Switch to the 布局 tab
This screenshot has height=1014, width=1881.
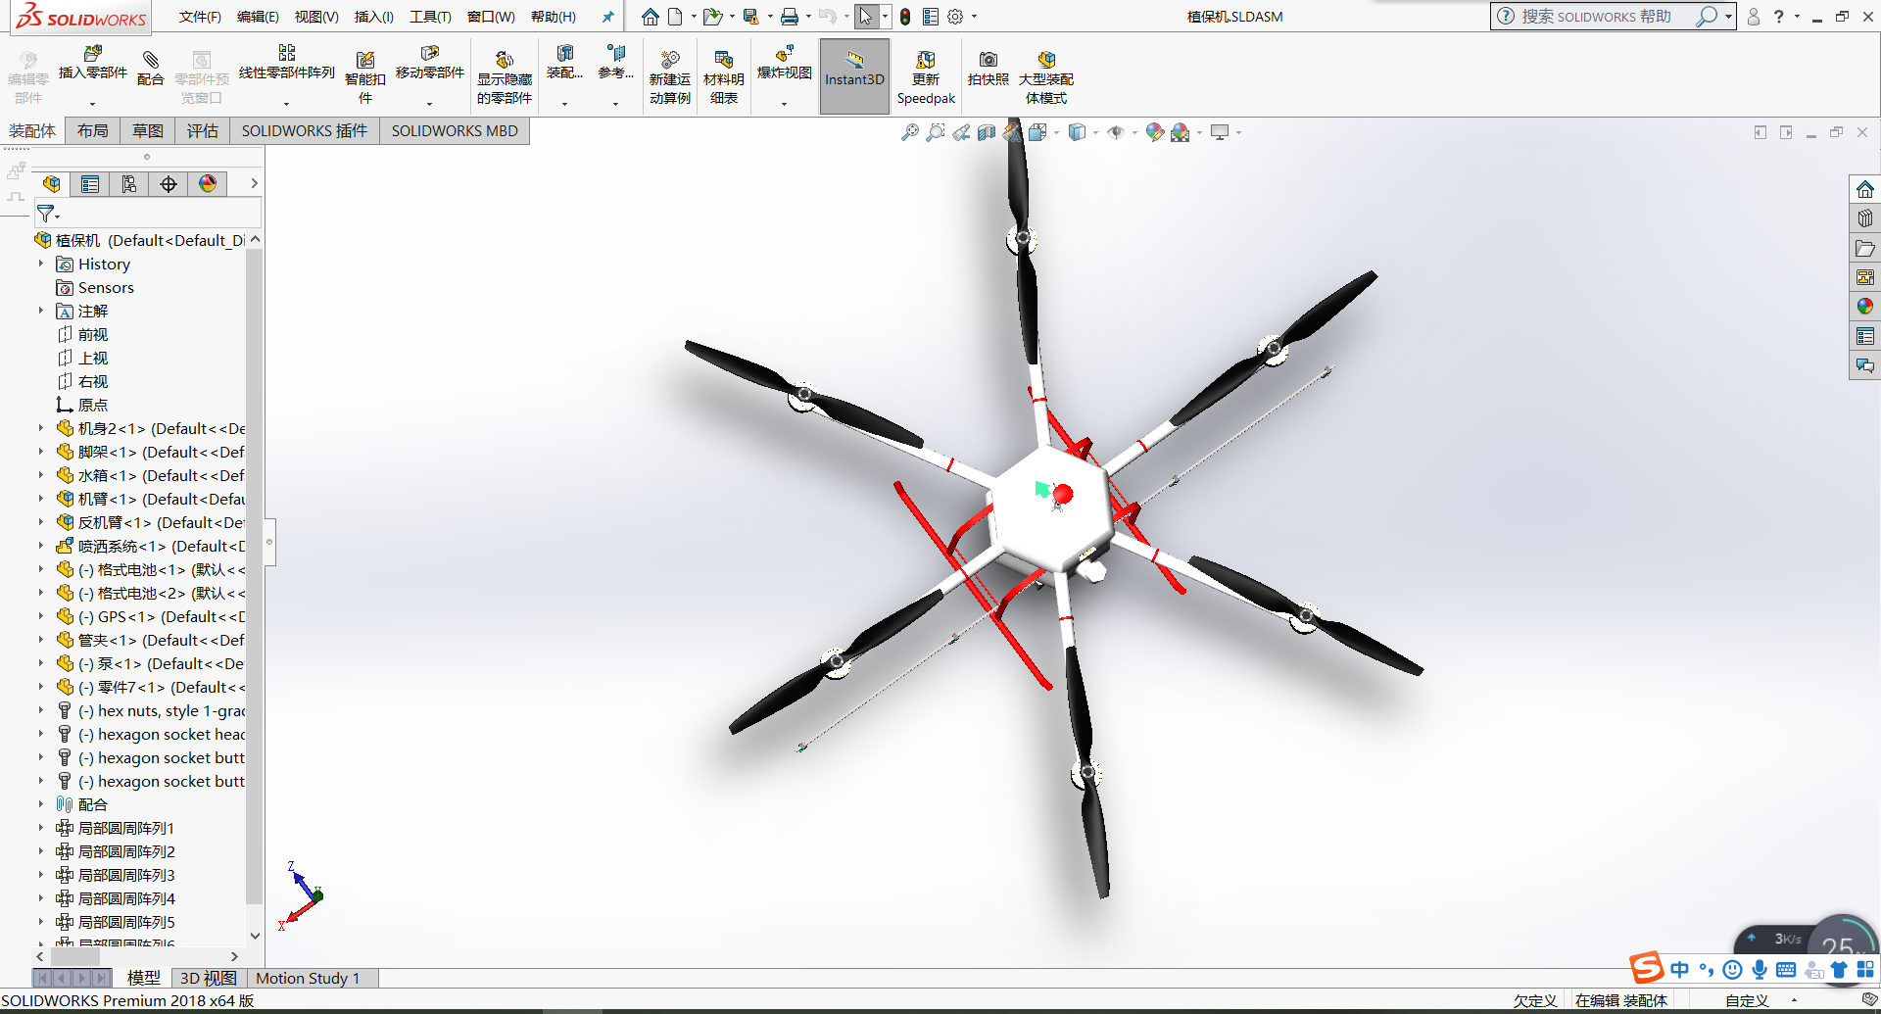coord(93,131)
